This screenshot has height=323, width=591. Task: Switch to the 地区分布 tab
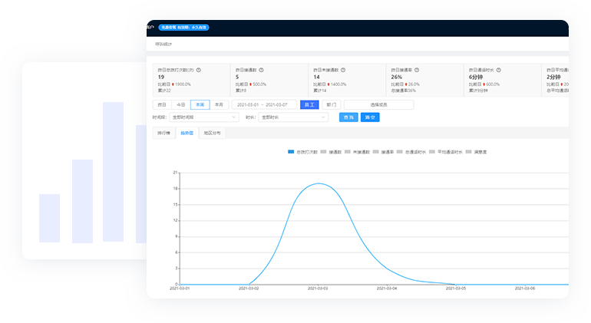click(x=212, y=133)
